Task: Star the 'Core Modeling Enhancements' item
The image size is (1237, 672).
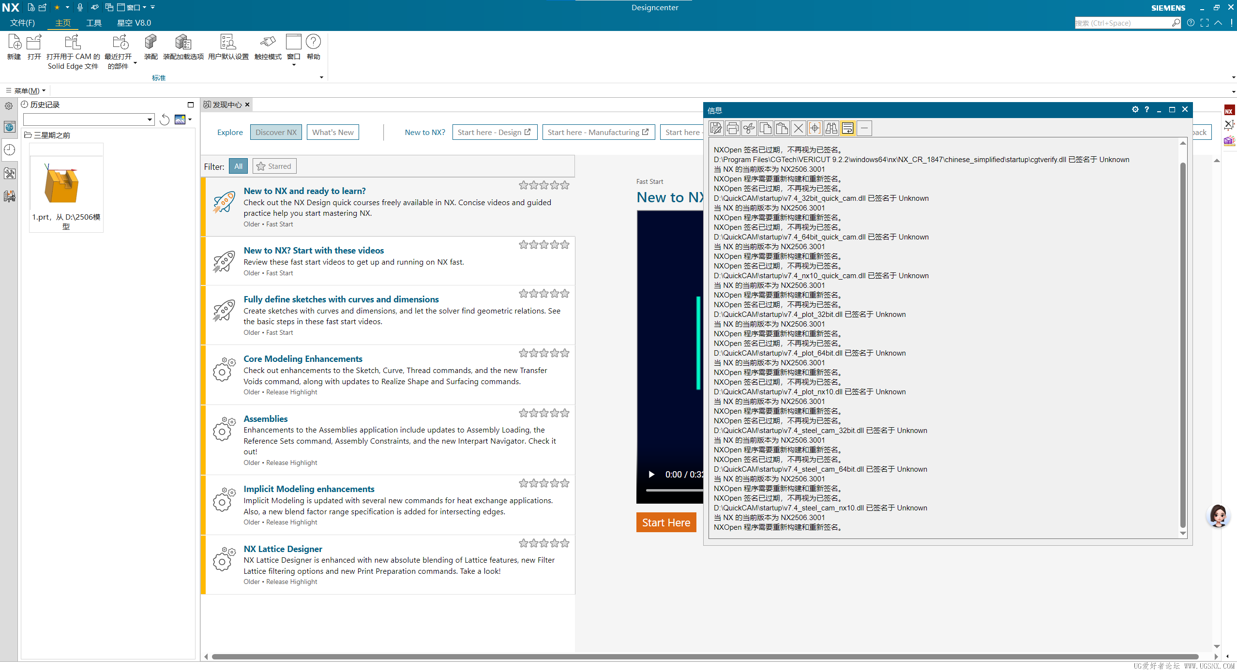Action: point(544,353)
